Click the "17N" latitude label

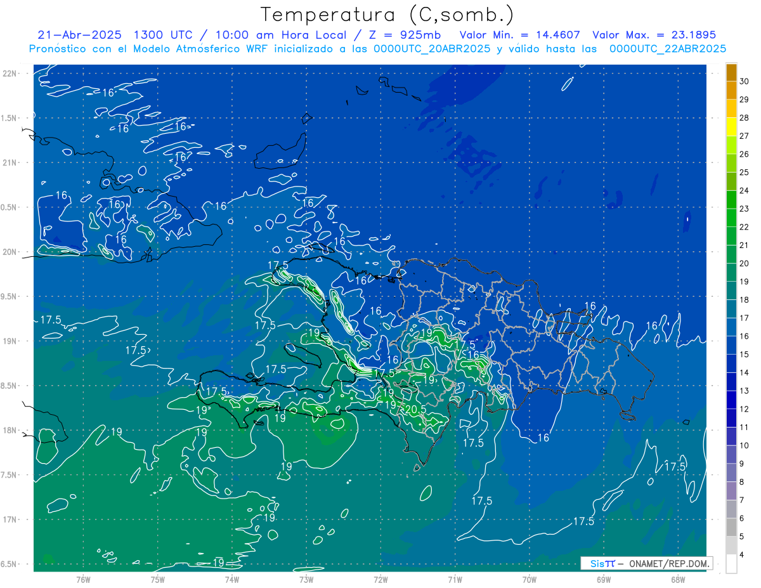(x=11, y=519)
